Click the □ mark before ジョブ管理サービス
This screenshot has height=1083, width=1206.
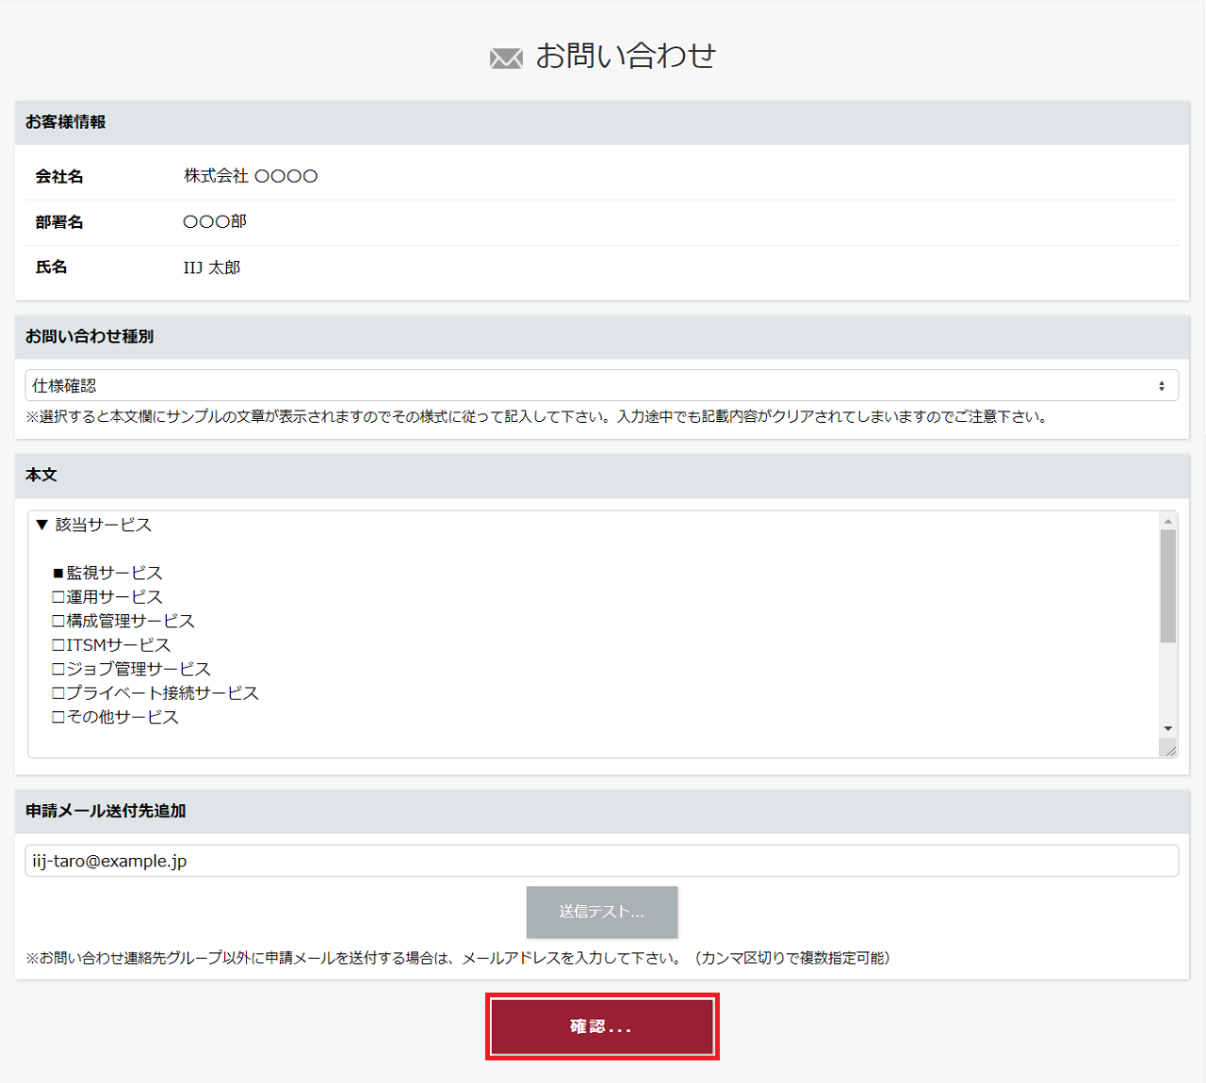[58, 670]
